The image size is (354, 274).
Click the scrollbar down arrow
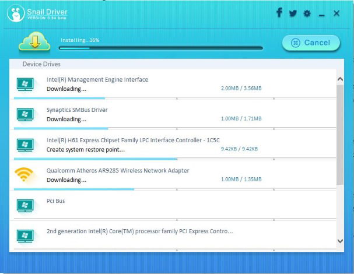340,241
